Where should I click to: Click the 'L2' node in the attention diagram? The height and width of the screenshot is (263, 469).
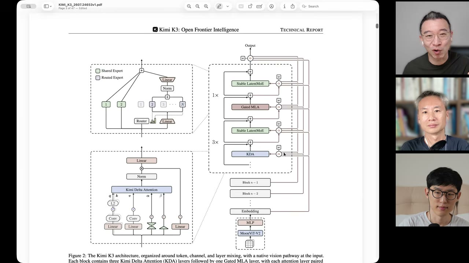(x=113, y=203)
